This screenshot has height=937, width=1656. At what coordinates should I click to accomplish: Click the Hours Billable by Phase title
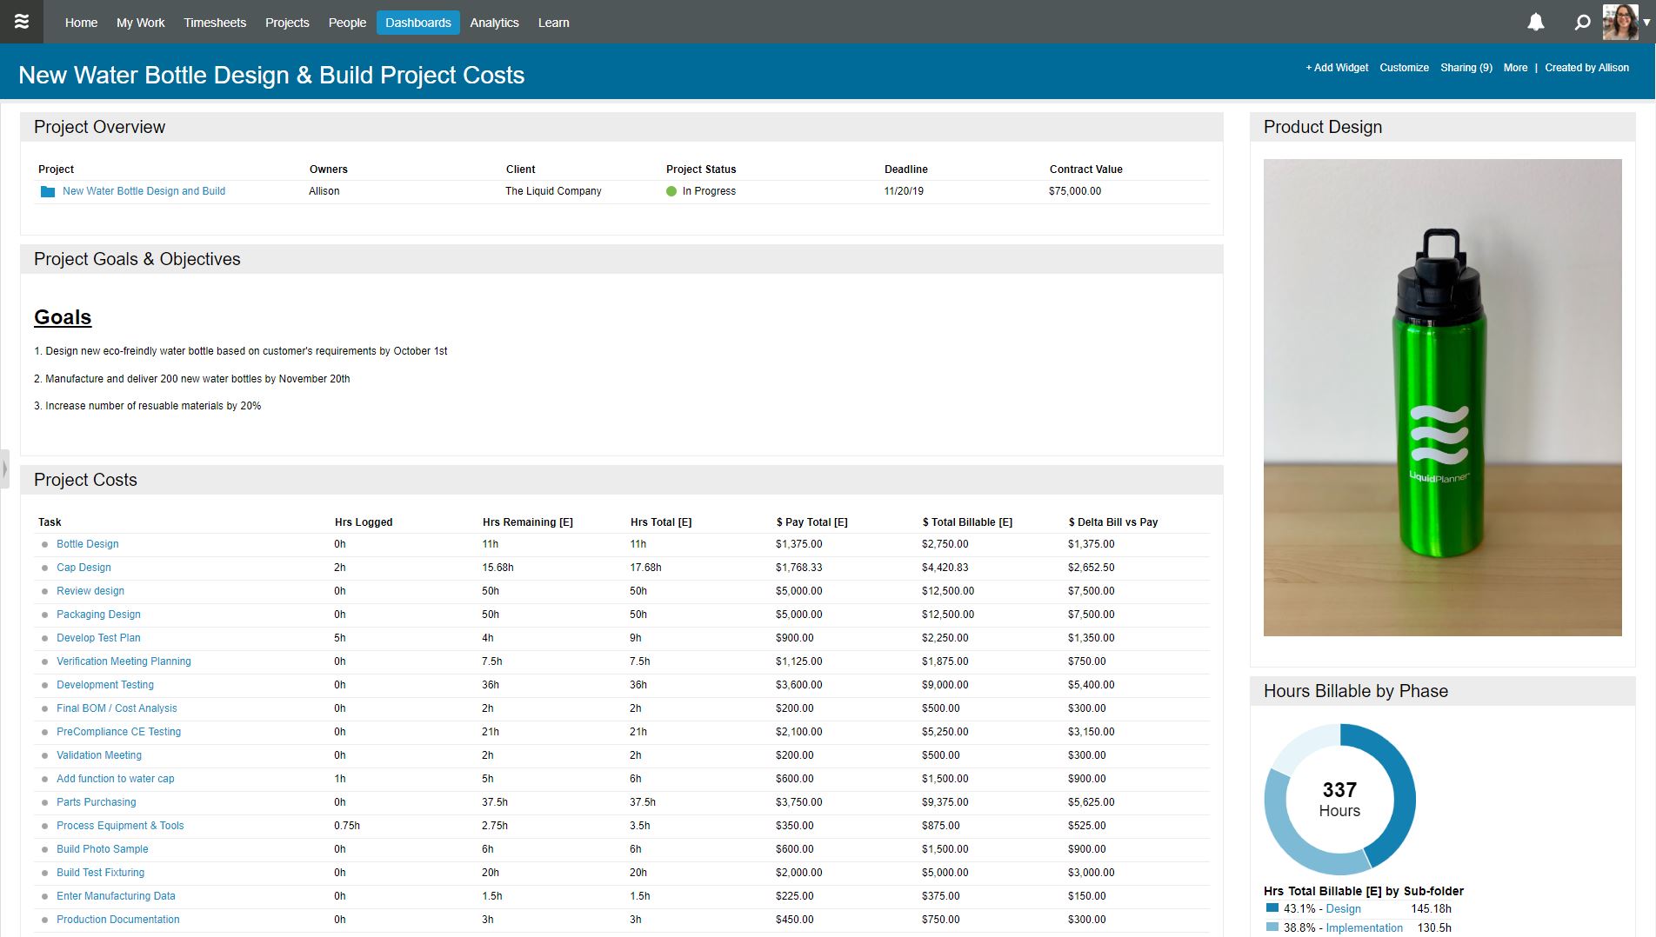(x=1356, y=691)
